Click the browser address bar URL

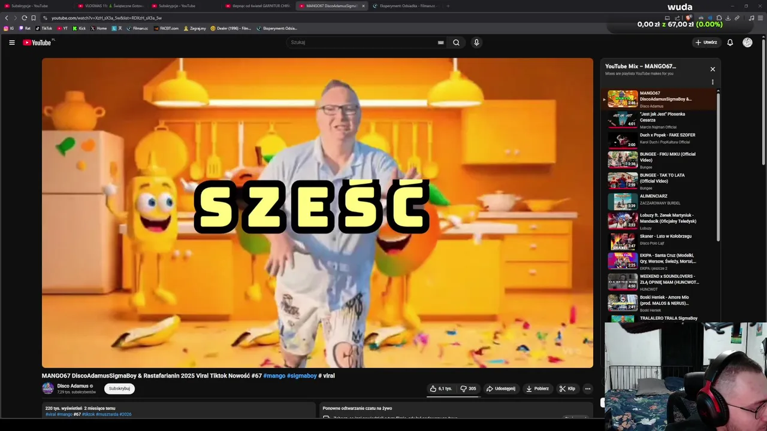click(x=107, y=18)
